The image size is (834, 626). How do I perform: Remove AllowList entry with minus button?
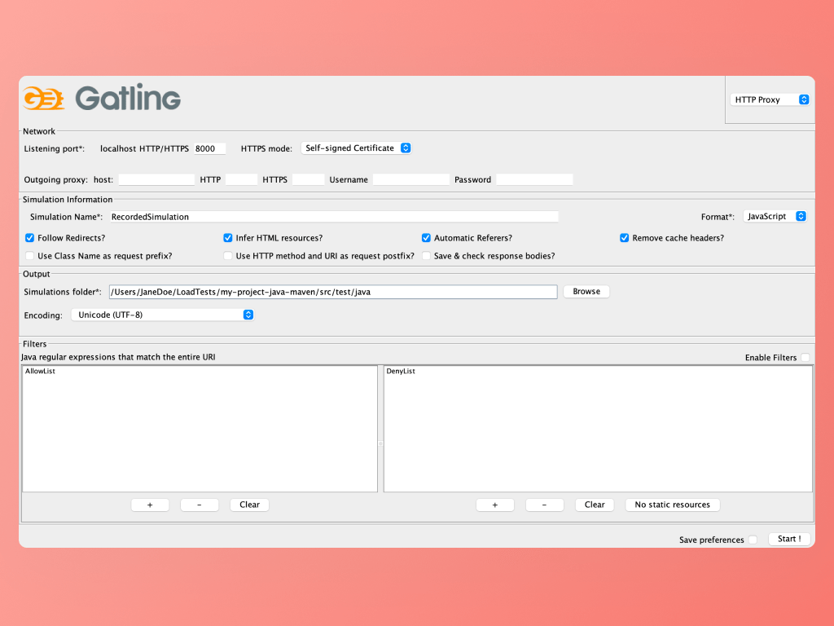click(200, 505)
